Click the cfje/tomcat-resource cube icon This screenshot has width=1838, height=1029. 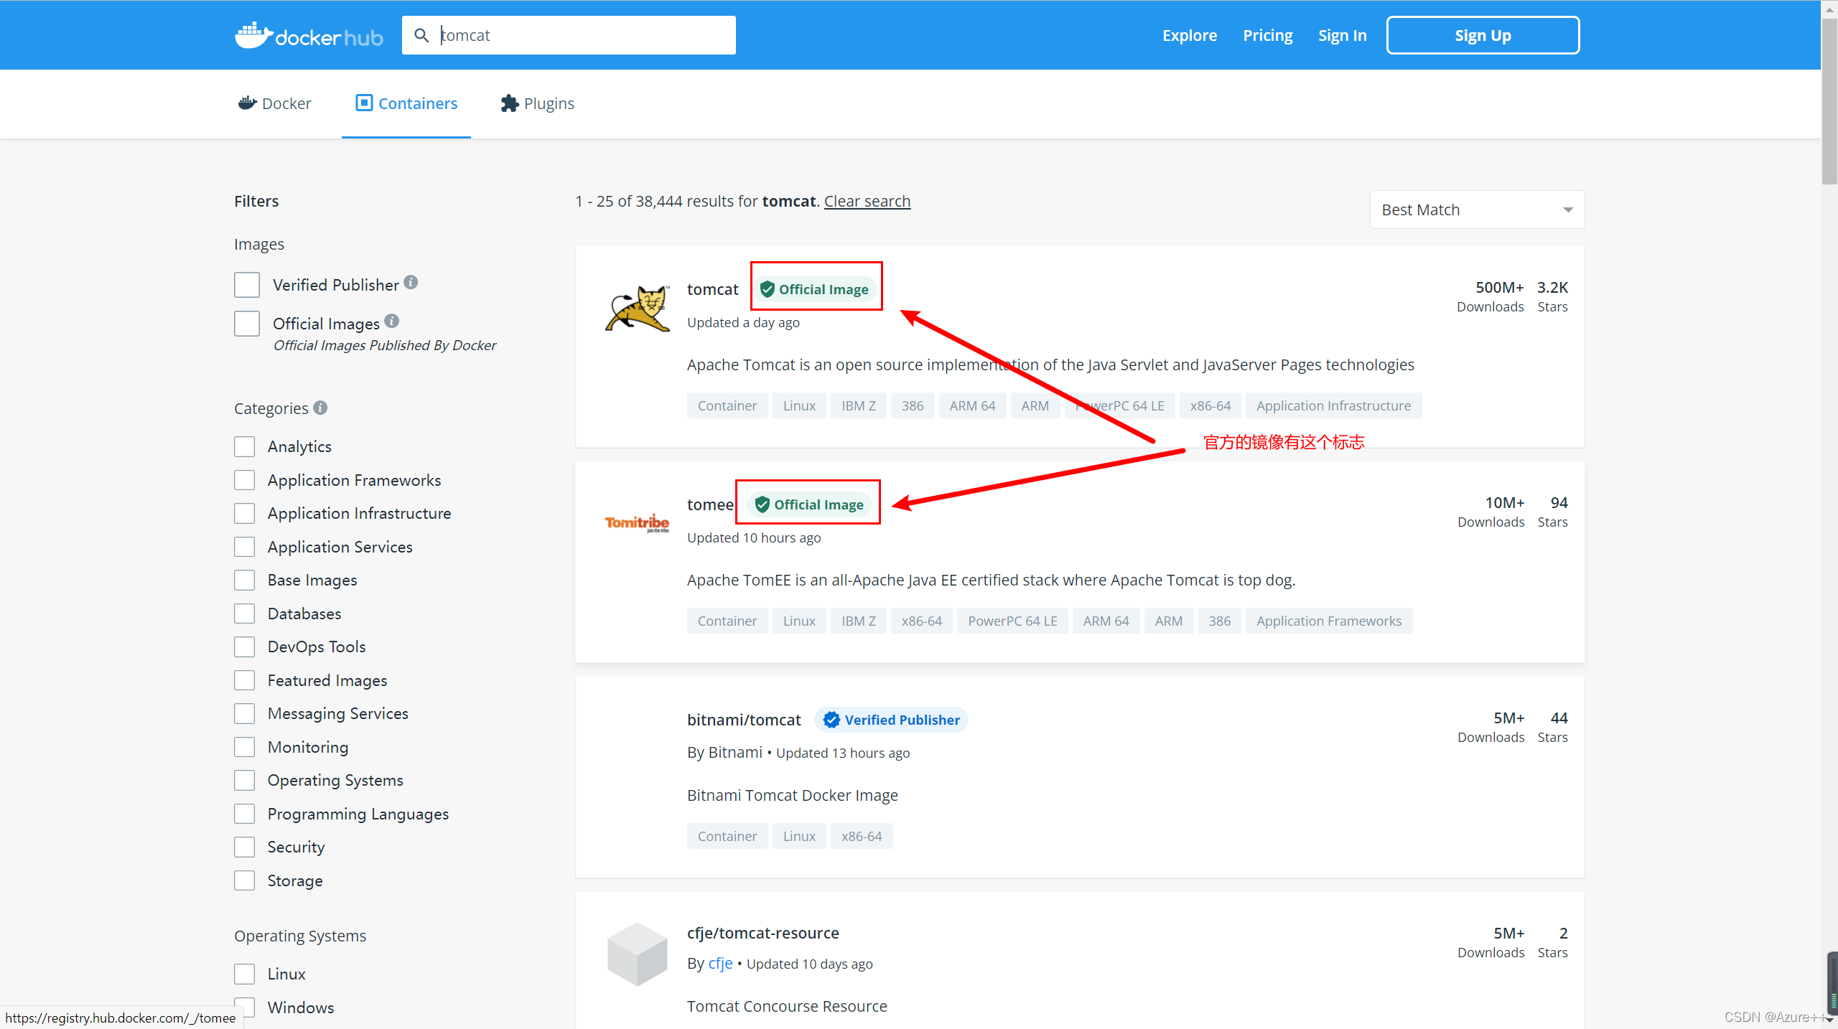(x=638, y=954)
